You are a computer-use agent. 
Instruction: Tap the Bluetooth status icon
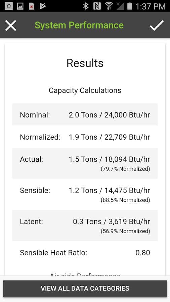tap(86, 6)
